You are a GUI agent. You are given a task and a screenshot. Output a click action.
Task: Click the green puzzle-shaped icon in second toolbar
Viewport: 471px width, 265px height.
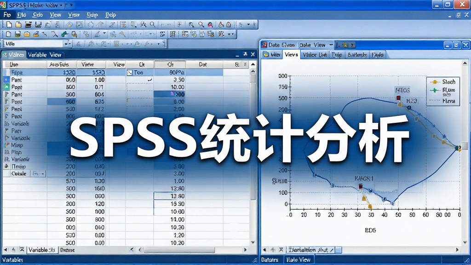64,34
